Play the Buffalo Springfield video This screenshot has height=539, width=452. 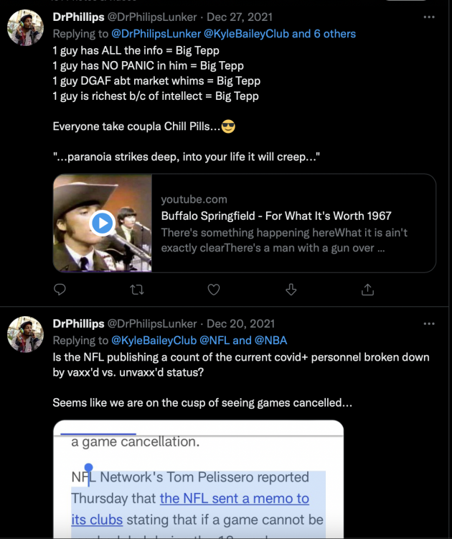point(103,223)
